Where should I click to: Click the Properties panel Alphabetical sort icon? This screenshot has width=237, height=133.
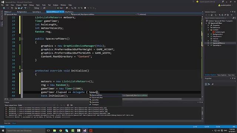point(209,84)
